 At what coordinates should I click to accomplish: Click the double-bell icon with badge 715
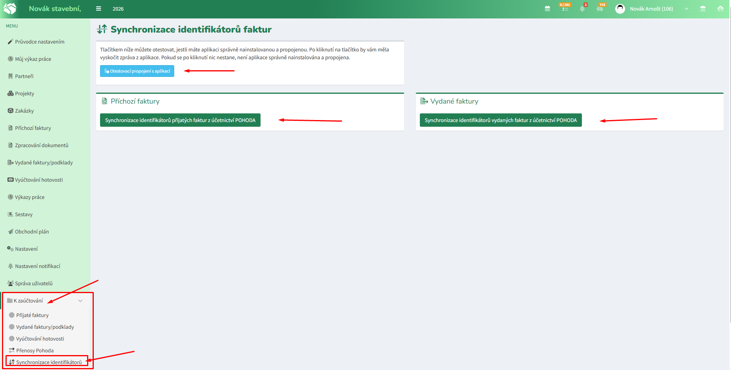(600, 9)
